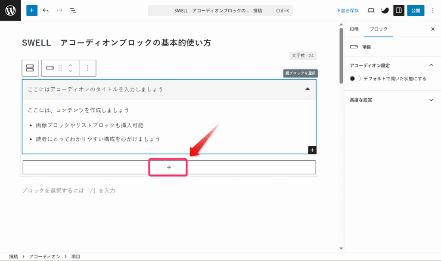Click the black plus inside accordion content
This screenshot has width=441, height=261.
pos(312,150)
